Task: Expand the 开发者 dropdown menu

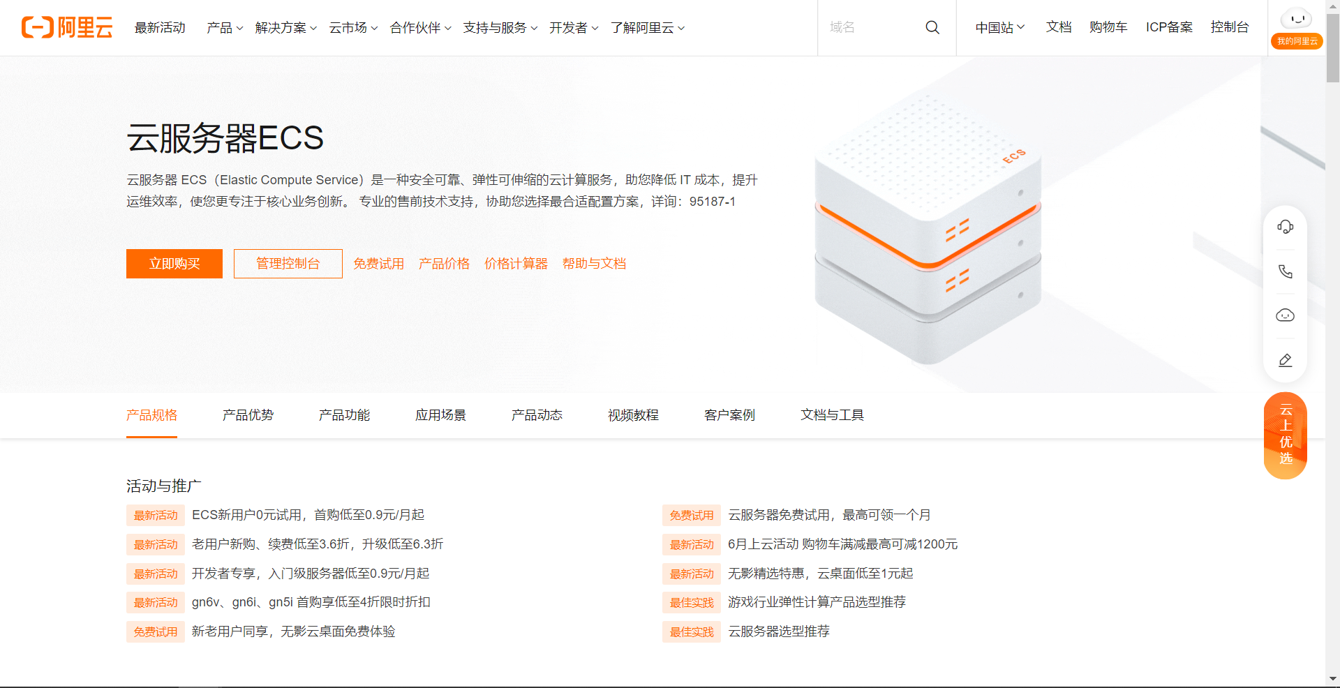Action: pos(574,28)
